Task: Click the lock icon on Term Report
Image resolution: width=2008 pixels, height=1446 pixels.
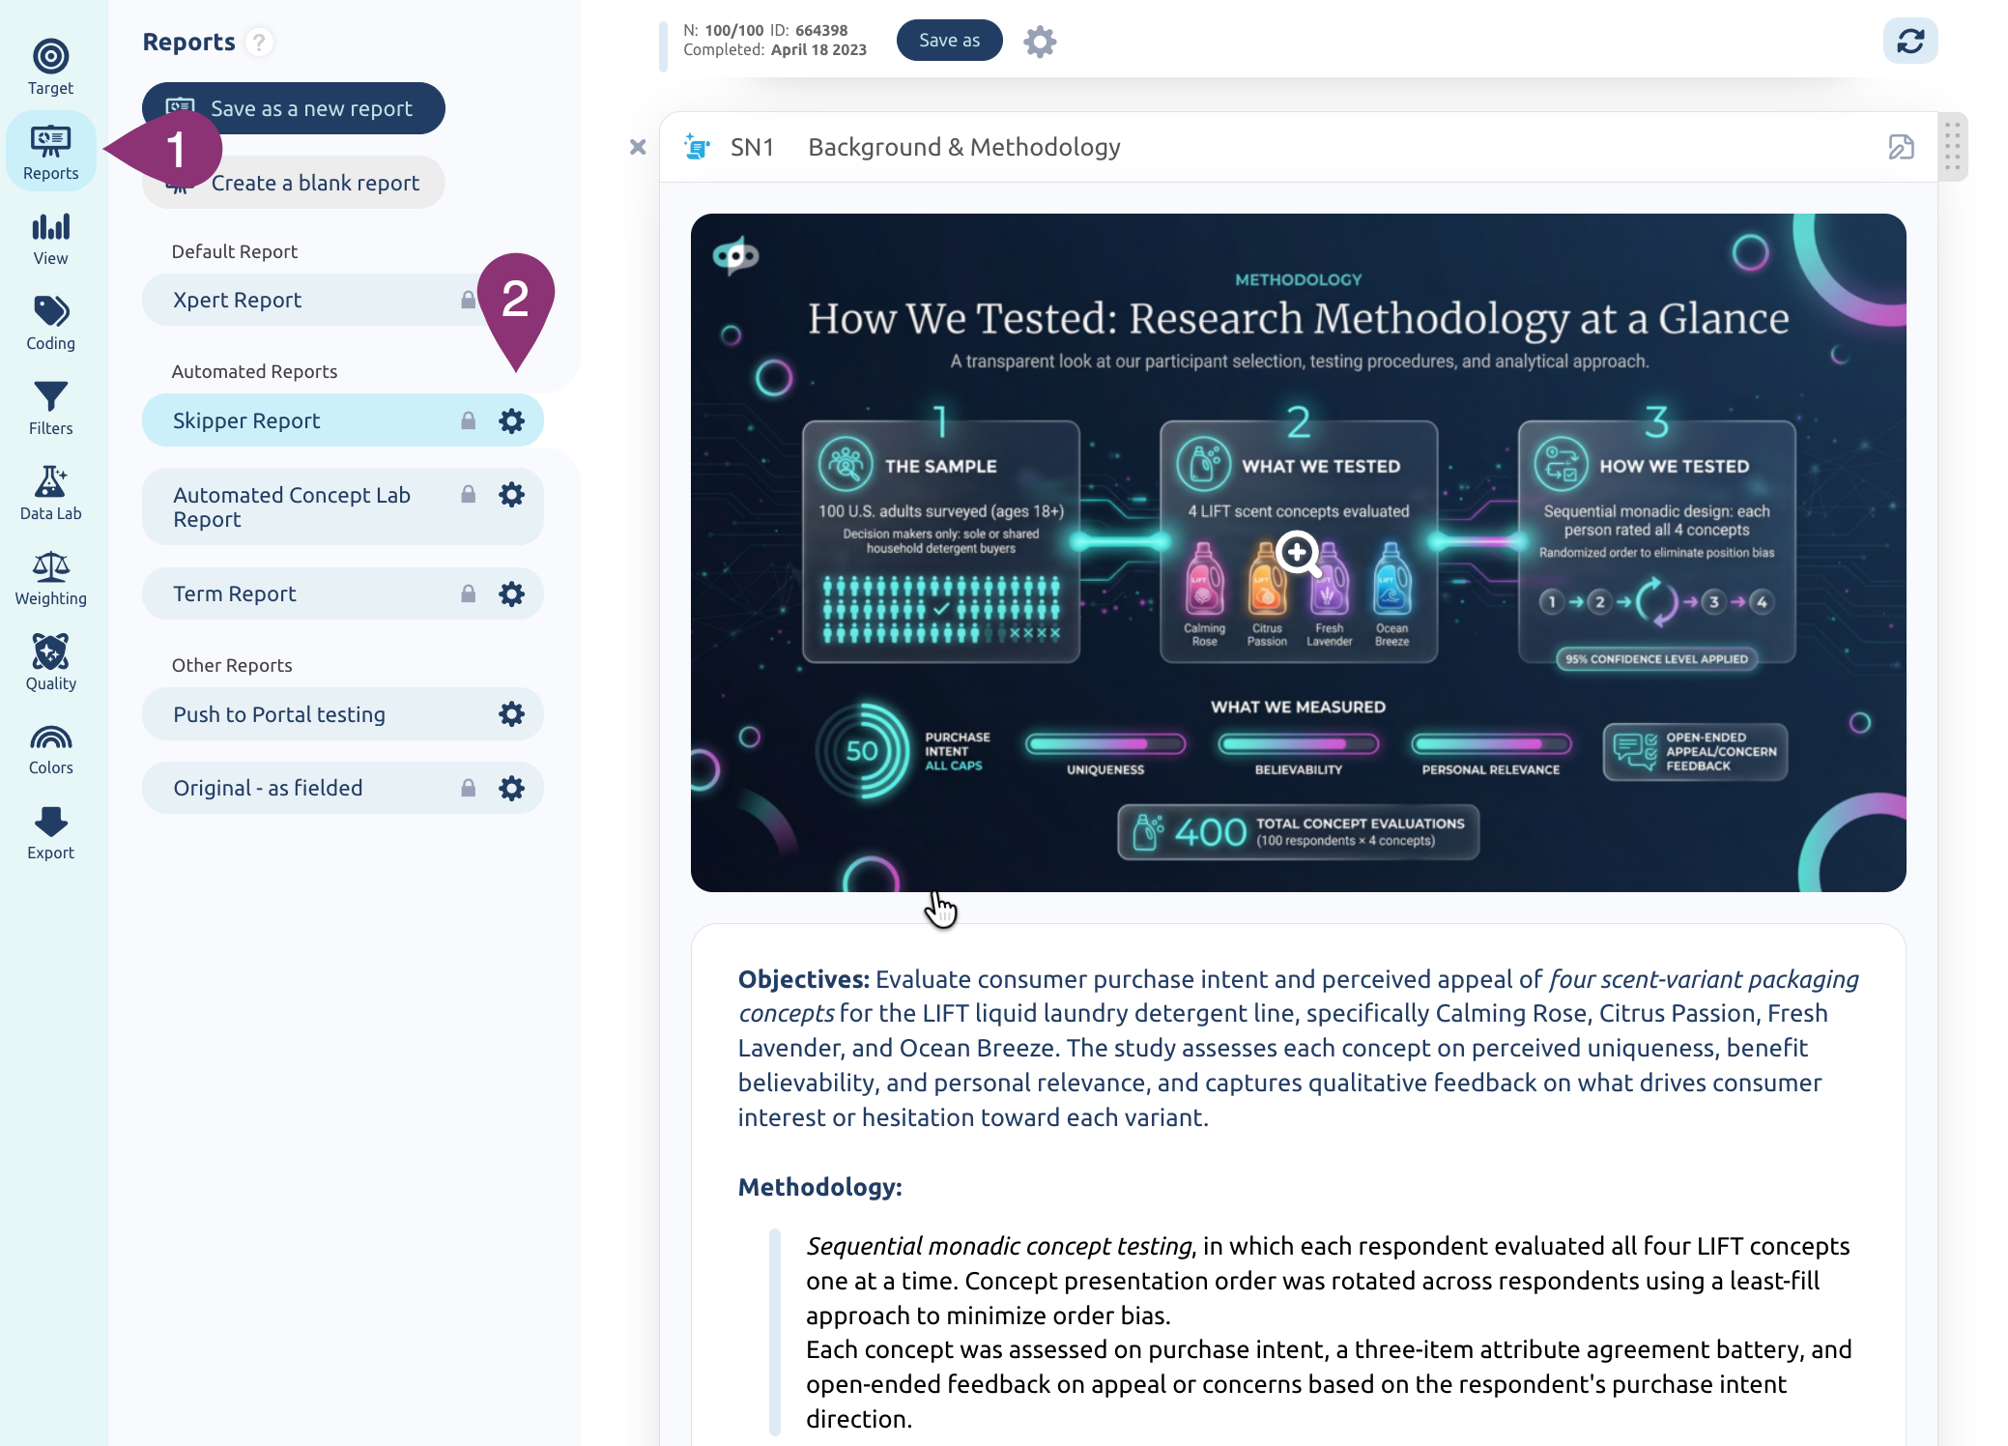Action: click(468, 593)
